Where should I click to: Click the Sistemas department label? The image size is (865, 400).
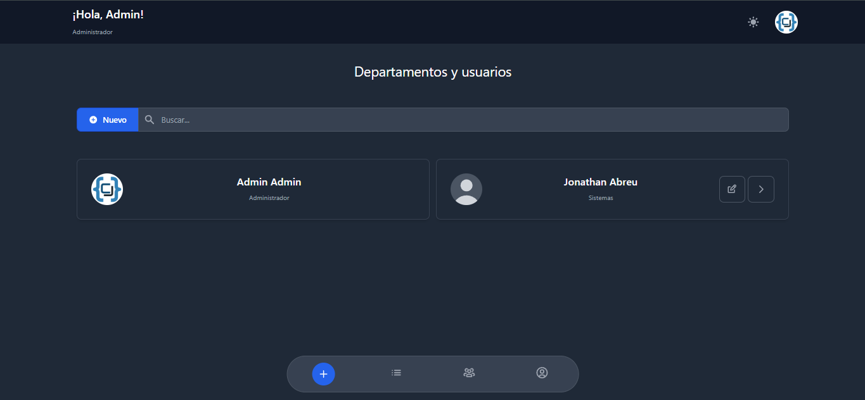(x=600, y=198)
